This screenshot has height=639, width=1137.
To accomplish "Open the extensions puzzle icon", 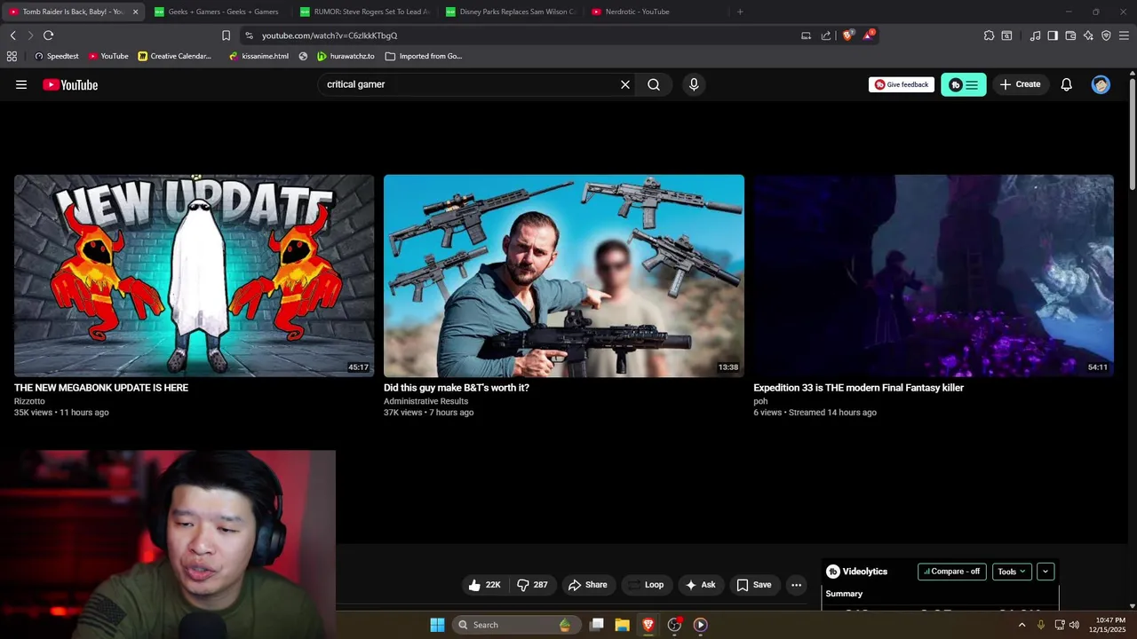I will pos(989,35).
